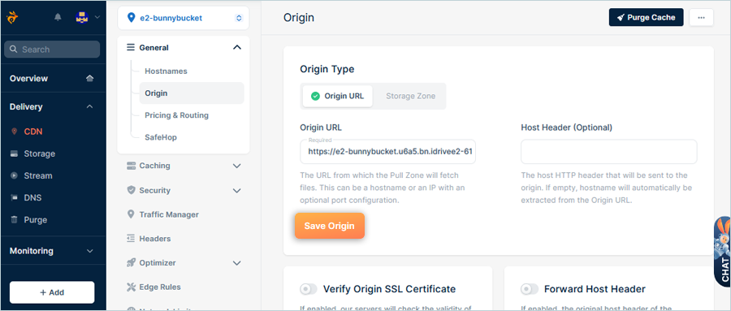Open SafeHop under General

point(161,137)
